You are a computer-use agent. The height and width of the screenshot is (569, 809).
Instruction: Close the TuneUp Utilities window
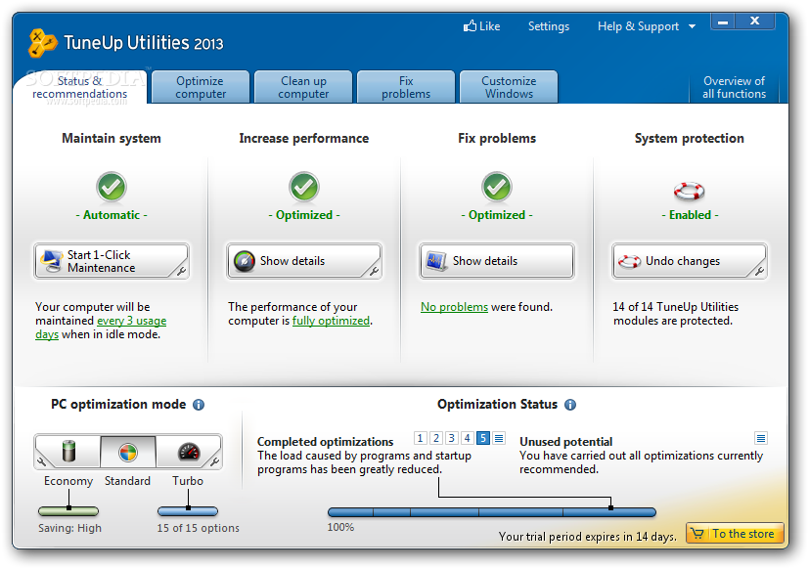tap(755, 22)
